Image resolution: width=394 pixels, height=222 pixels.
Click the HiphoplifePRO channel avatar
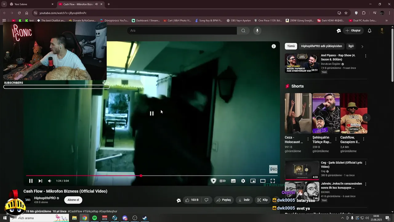tap(28, 200)
